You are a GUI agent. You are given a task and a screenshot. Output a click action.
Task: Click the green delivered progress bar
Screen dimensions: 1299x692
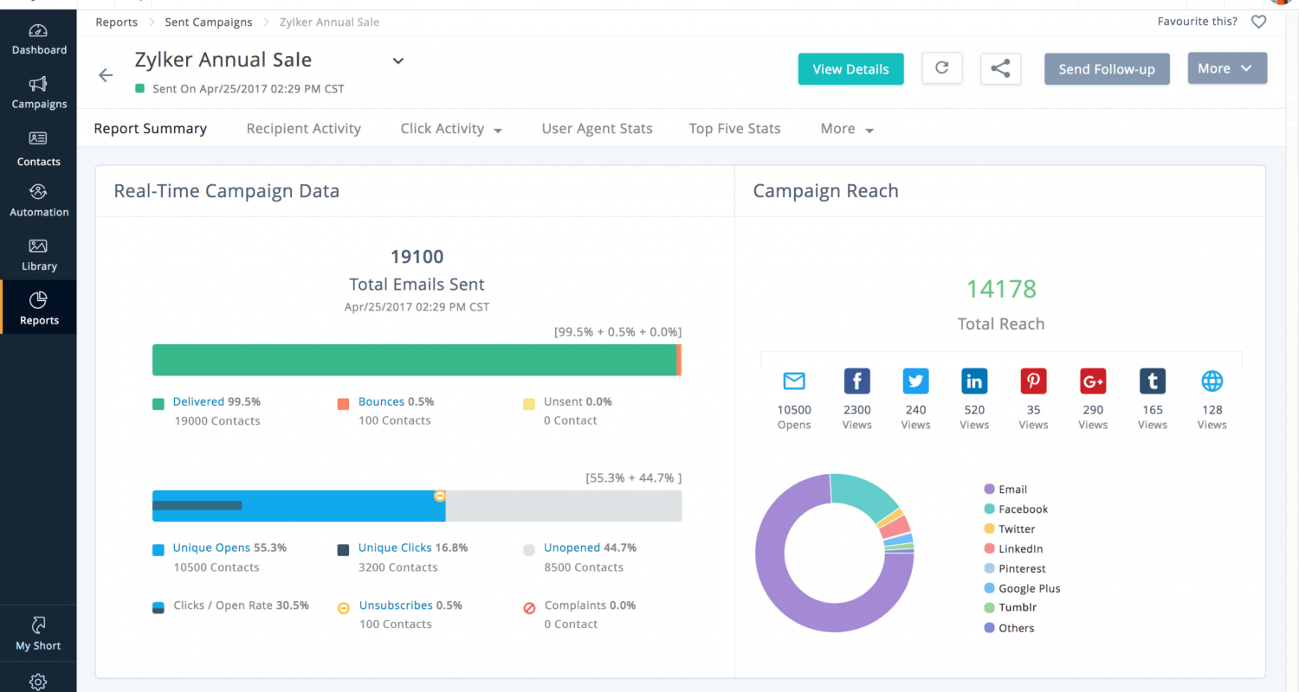(x=414, y=360)
